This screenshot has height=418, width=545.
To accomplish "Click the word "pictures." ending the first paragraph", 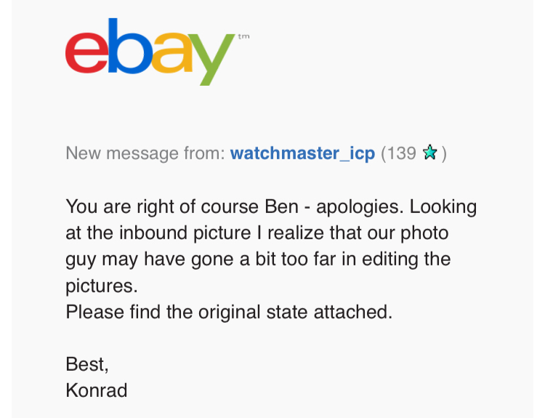I will (102, 286).
